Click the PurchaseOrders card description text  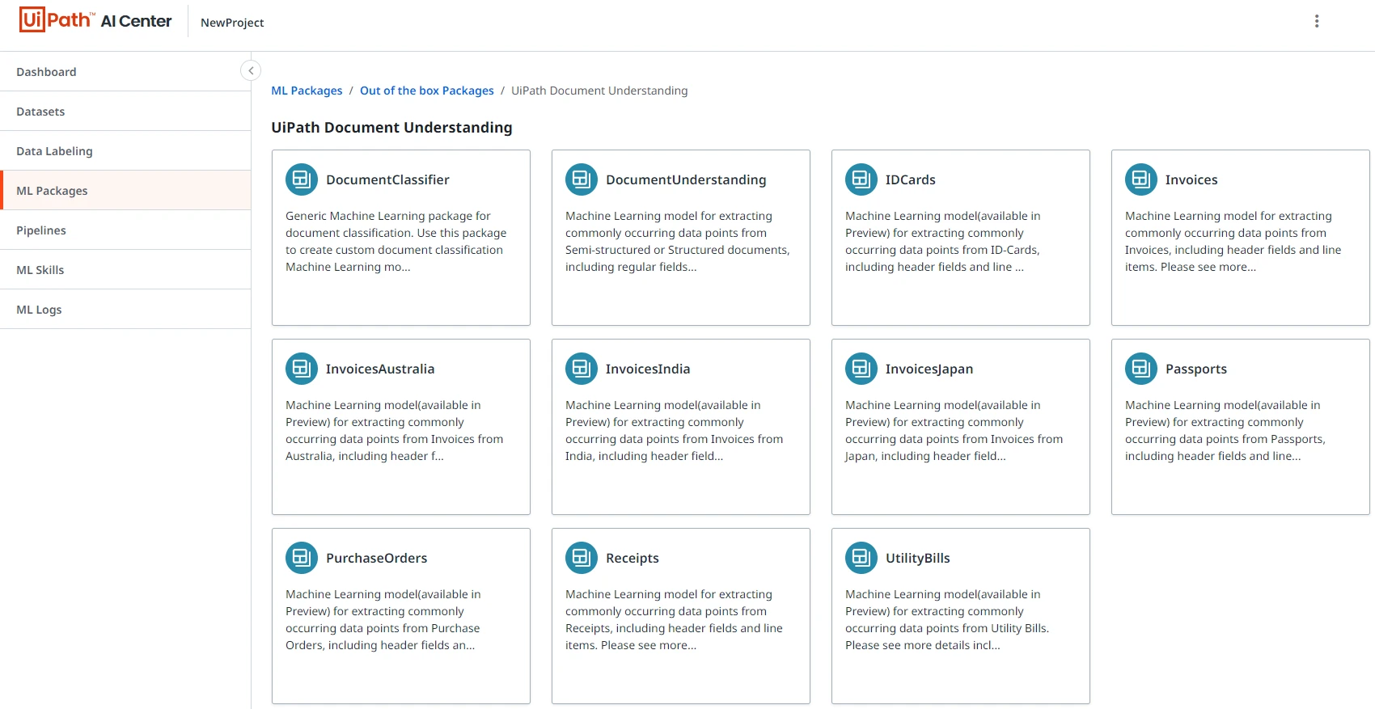(x=383, y=619)
